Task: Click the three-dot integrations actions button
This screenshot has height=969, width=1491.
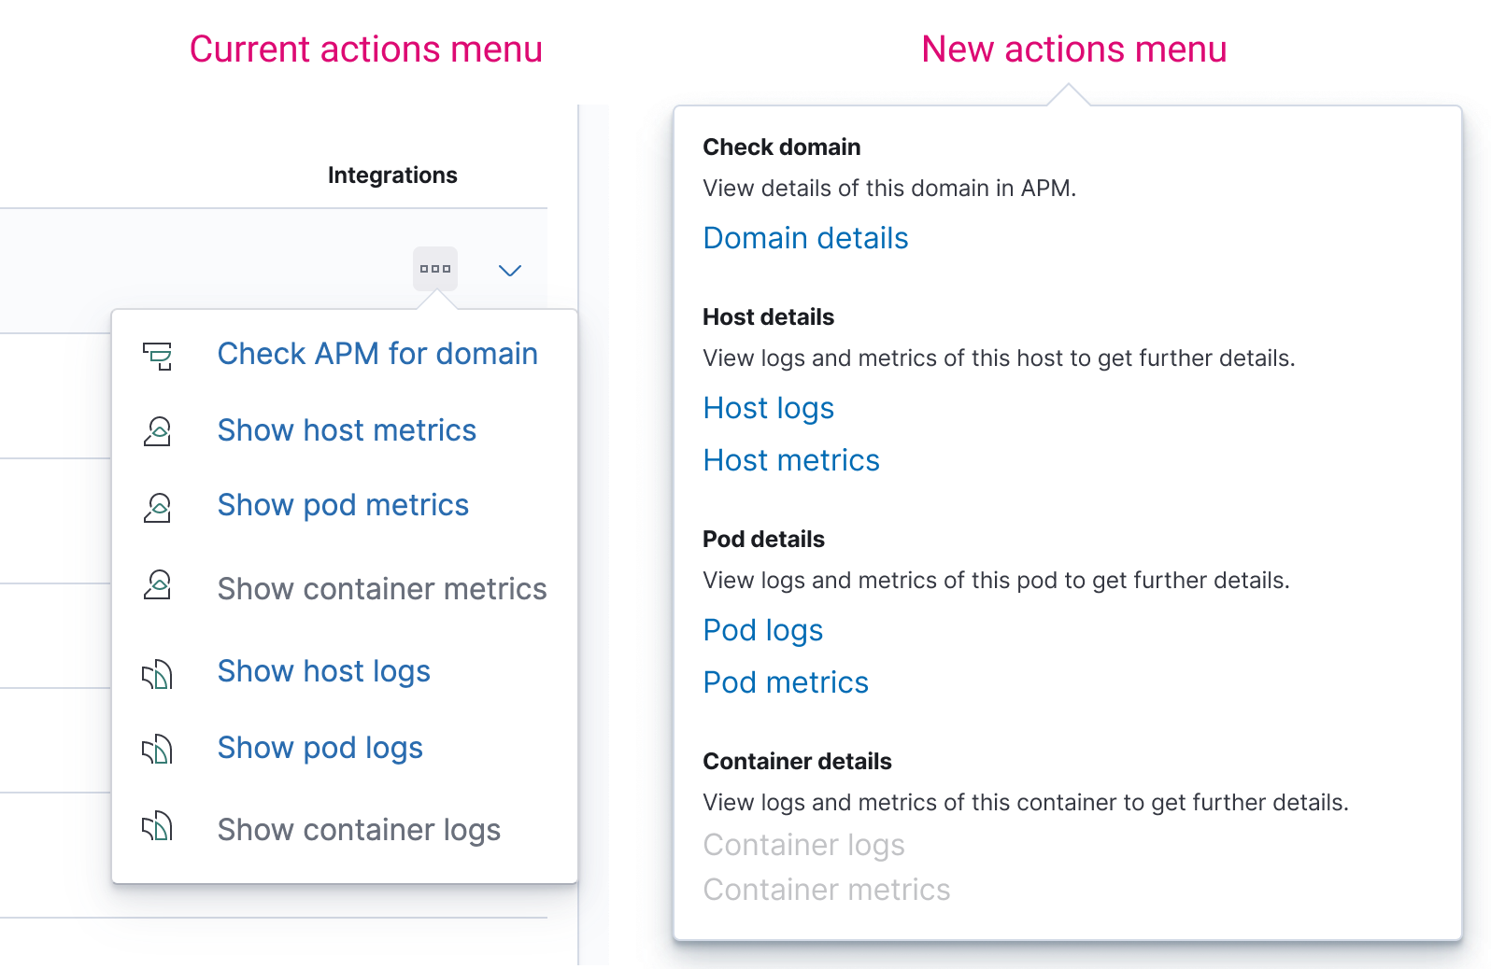Action: (435, 269)
